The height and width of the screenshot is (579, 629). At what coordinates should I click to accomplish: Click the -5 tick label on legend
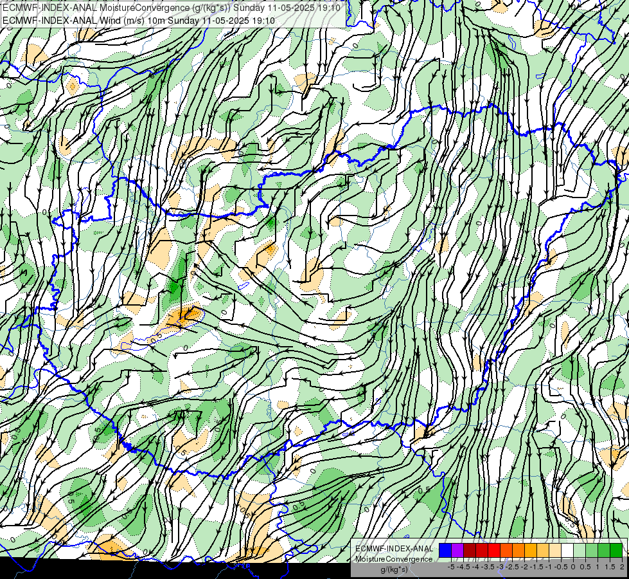point(451,567)
